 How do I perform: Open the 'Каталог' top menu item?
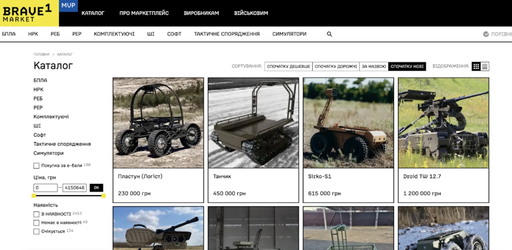pyautogui.click(x=93, y=13)
